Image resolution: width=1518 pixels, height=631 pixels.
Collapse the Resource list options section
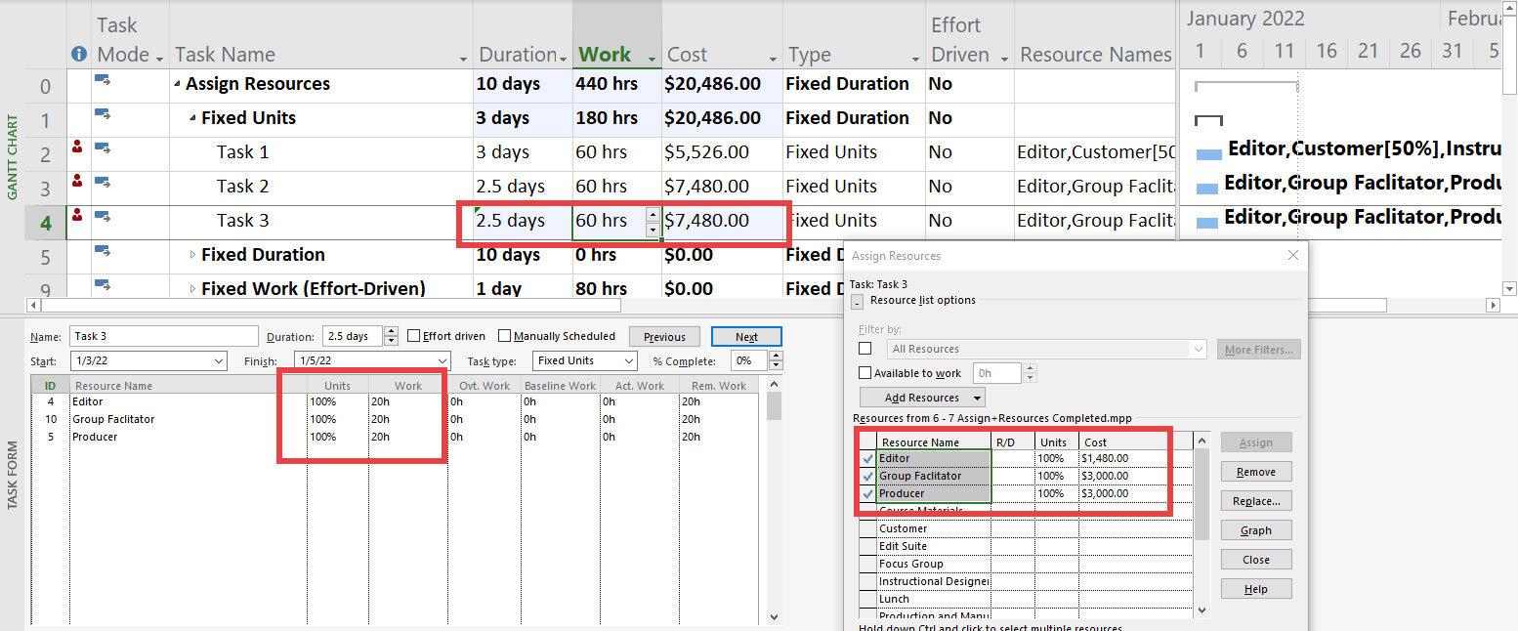(x=857, y=302)
